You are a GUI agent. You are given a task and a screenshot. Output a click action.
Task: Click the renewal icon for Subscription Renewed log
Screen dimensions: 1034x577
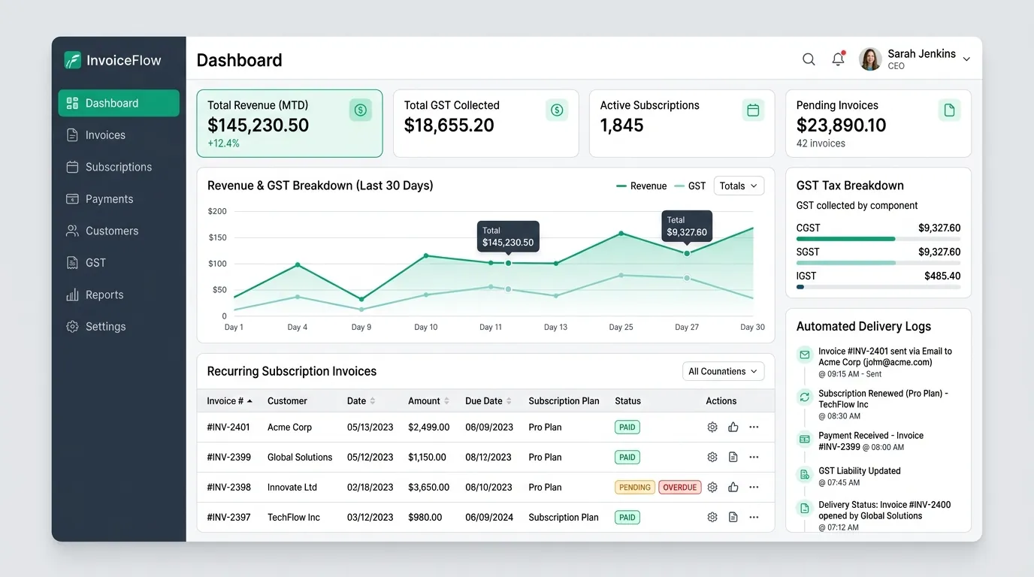click(805, 397)
